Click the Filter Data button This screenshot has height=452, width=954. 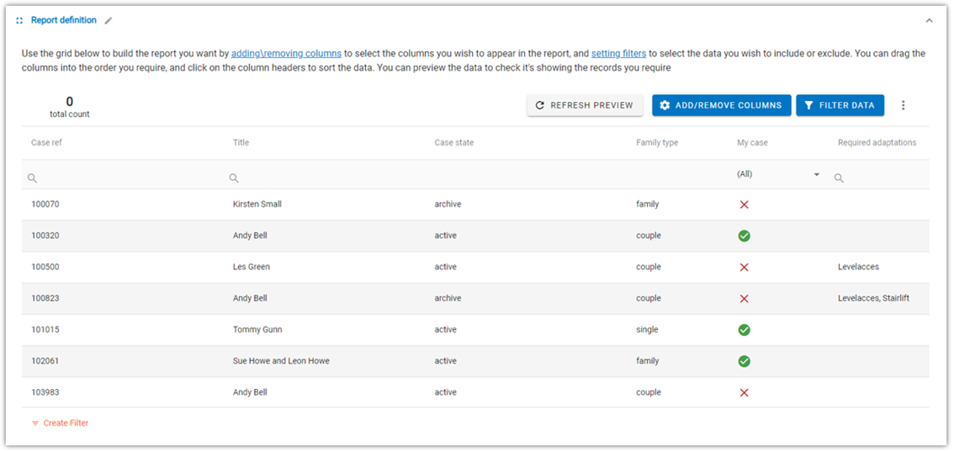pyautogui.click(x=840, y=105)
